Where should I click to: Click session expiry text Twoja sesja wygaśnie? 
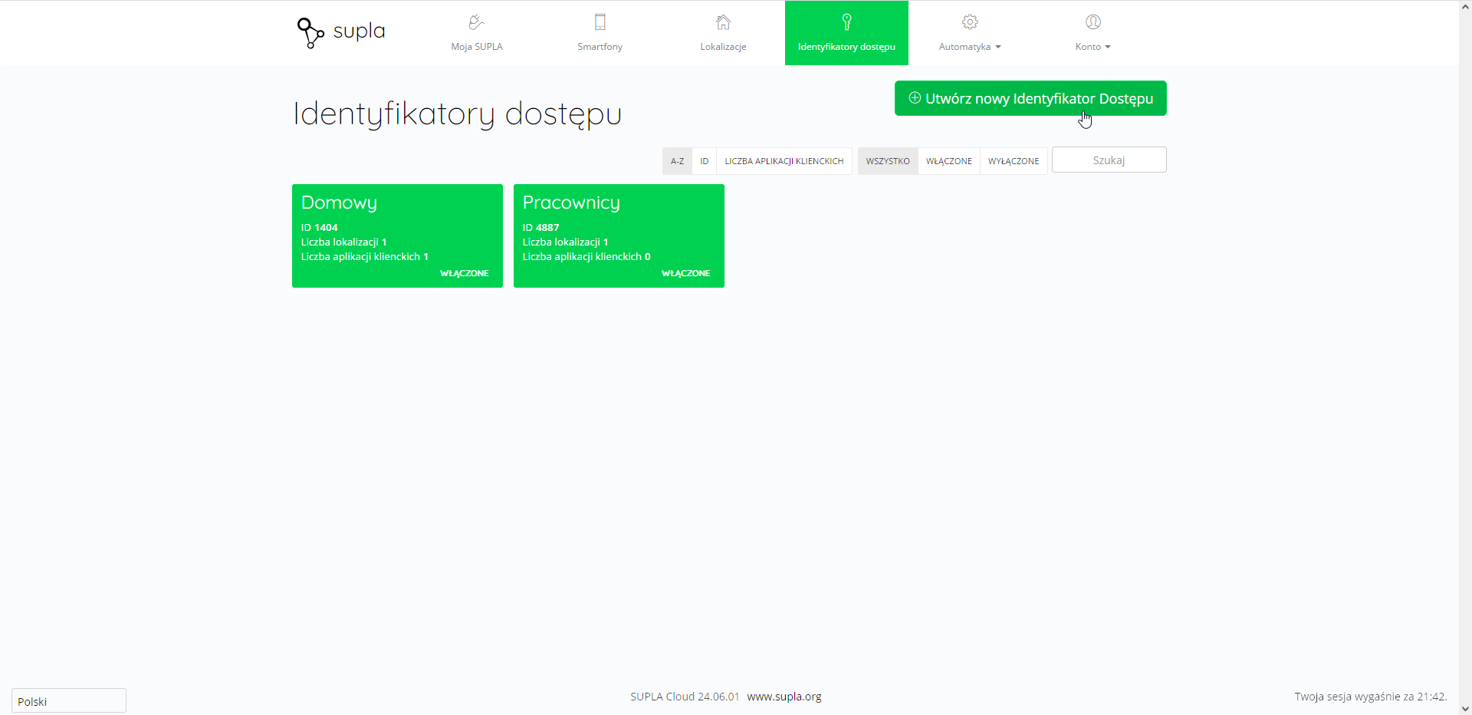click(x=1371, y=697)
